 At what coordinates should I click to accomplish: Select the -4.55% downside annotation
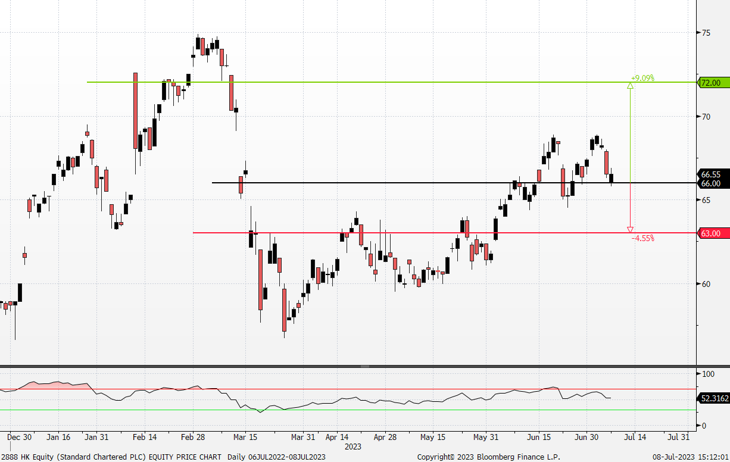[x=643, y=238]
